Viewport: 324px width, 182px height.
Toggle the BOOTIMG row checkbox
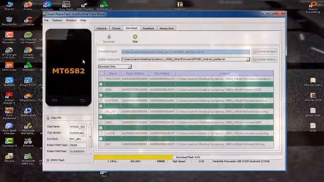coord(101,101)
